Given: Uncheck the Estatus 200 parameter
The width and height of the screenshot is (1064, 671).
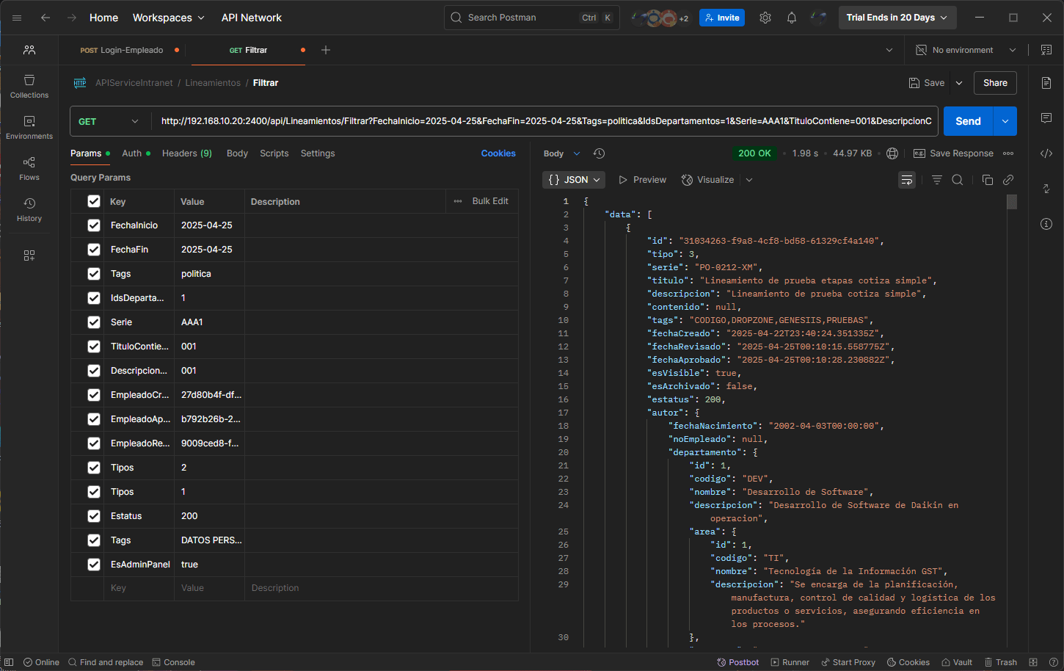Looking at the screenshot, I should pyautogui.click(x=94, y=516).
